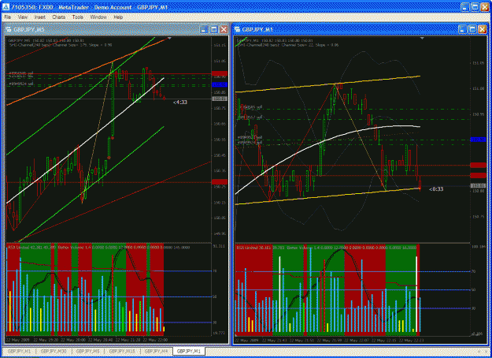Click the chart shift triangle in M1 chart

[422, 39]
